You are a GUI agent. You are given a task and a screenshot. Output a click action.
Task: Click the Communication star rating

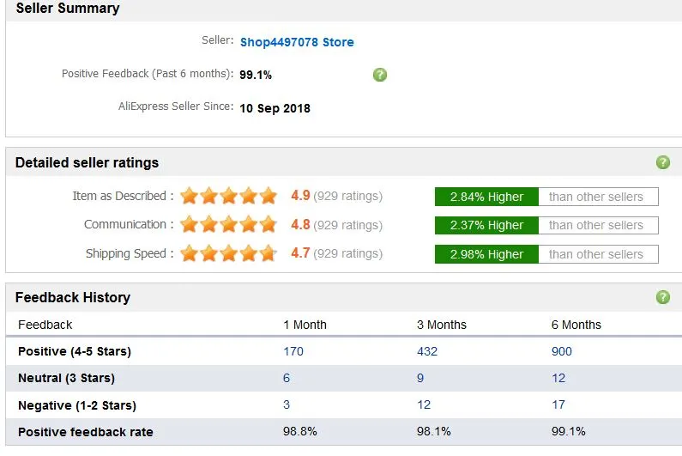coord(229,225)
